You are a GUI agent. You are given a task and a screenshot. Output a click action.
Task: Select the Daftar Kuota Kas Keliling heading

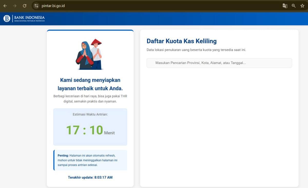pyautogui.click(x=181, y=41)
